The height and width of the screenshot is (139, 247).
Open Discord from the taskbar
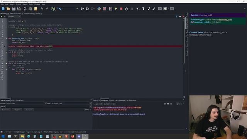pos(79,136)
